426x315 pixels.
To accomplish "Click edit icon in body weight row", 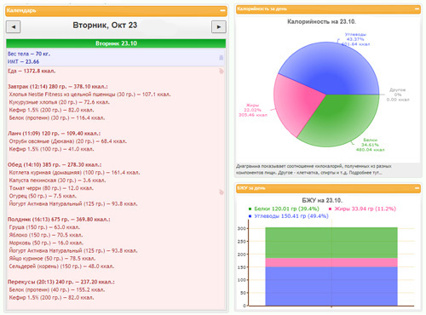I will [x=222, y=58].
